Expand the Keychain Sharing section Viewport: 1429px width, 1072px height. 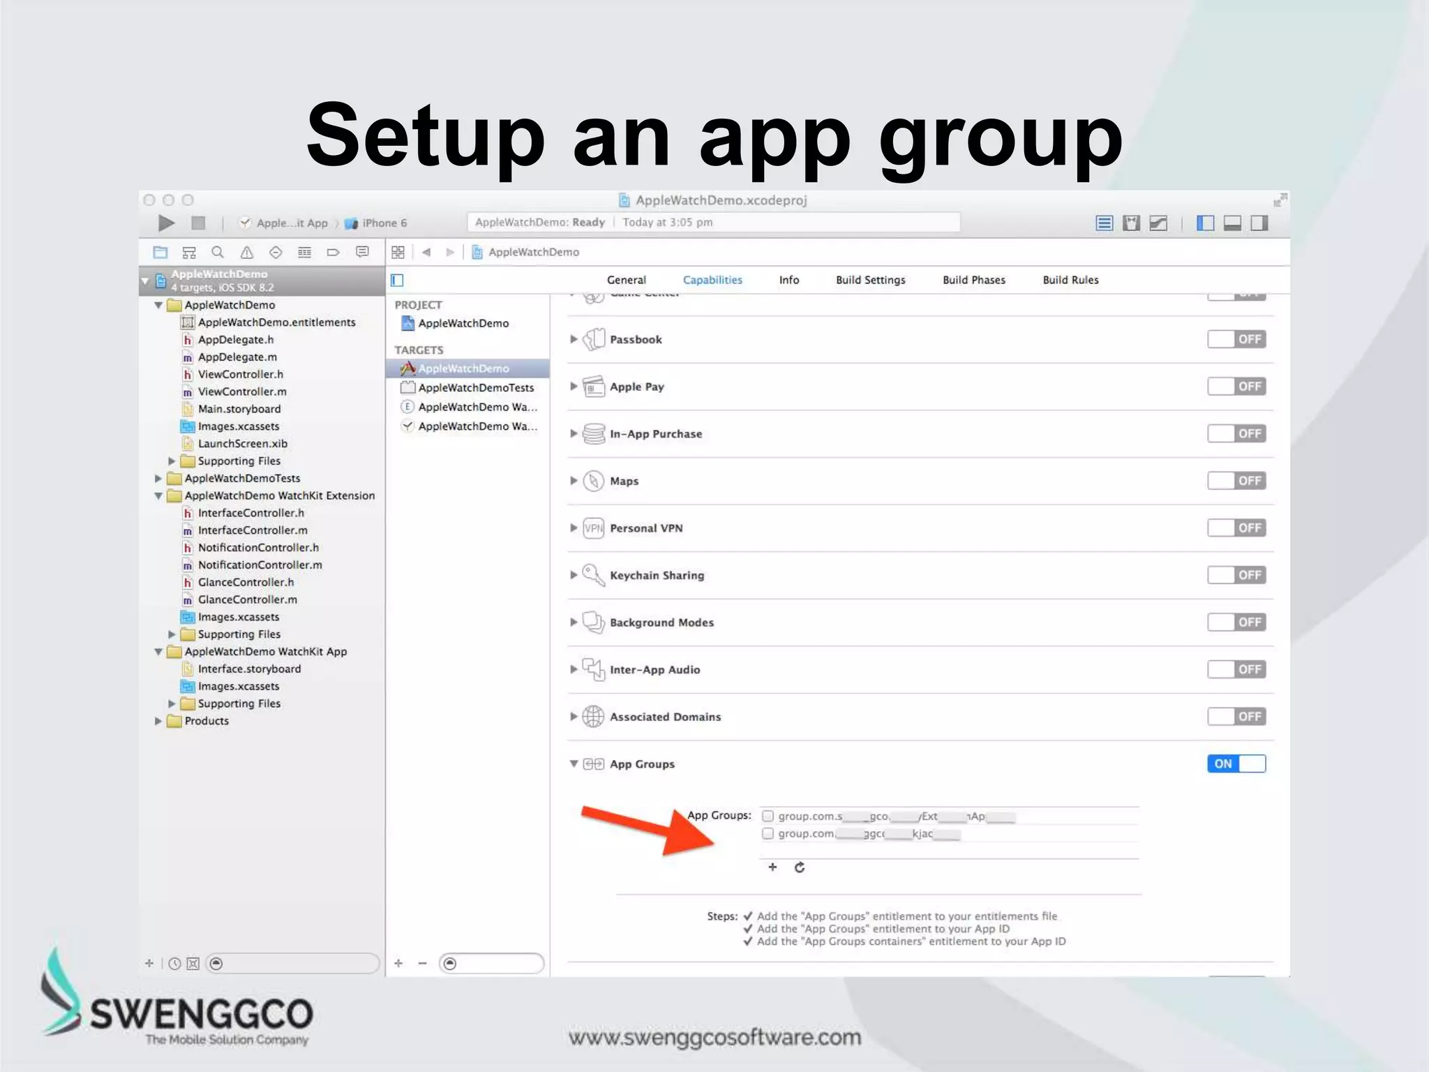tap(574, 575)
